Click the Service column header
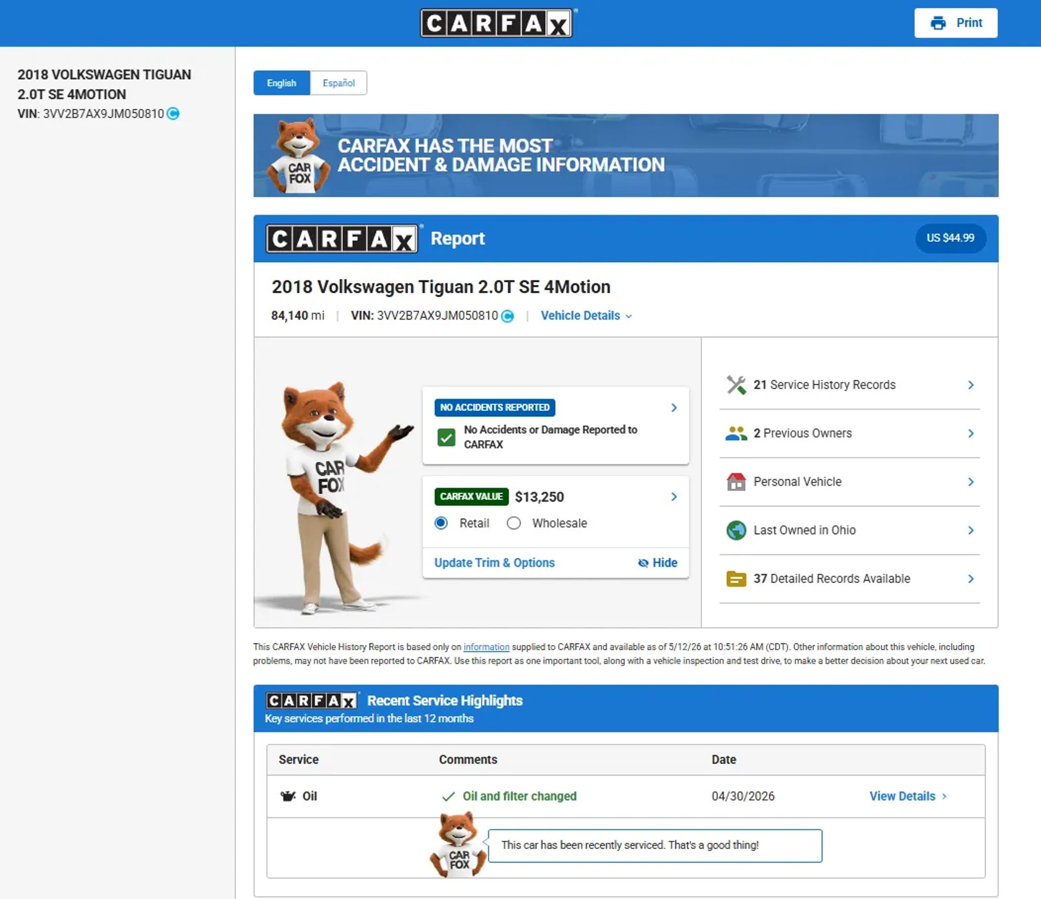 pos(298,760)
